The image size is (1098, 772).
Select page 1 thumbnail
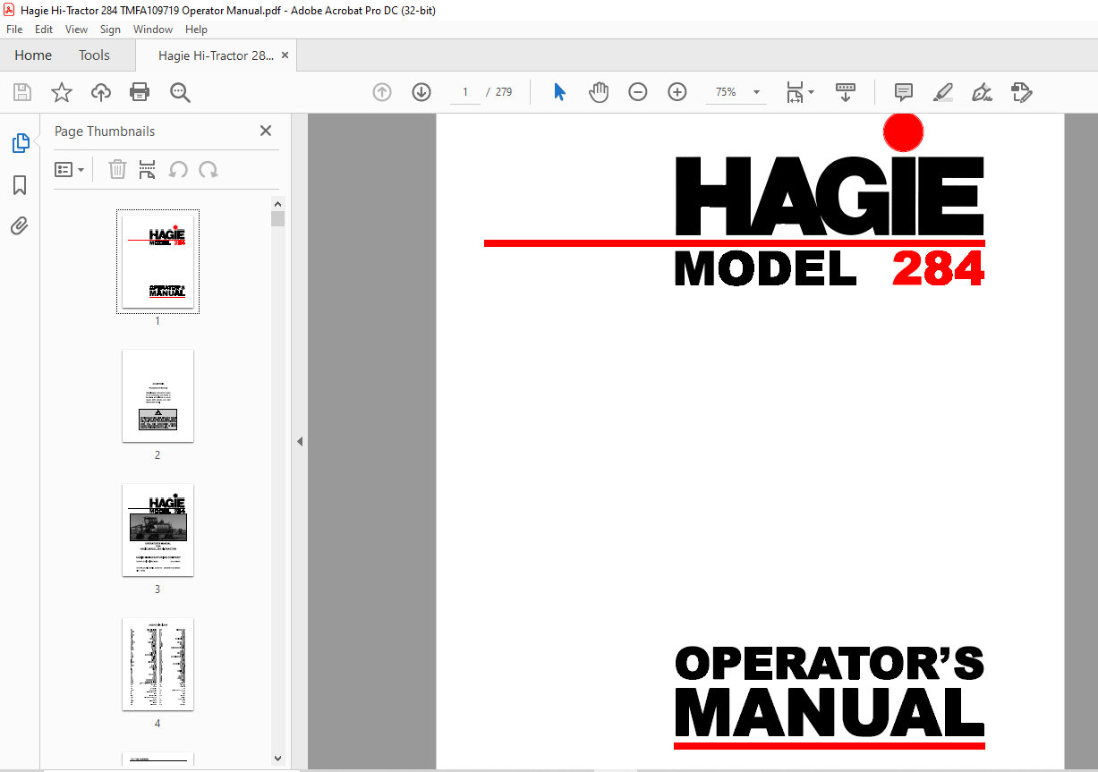click(x=157, y=262)
